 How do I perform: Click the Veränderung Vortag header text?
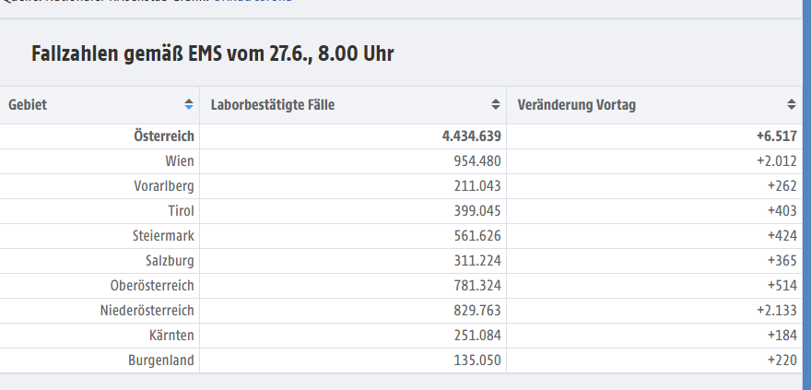coord(577,105)
